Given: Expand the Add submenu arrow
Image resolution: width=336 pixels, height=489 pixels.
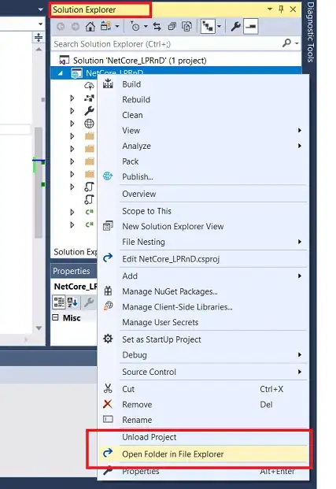Looking at the screenshot, I should [300, 276].
